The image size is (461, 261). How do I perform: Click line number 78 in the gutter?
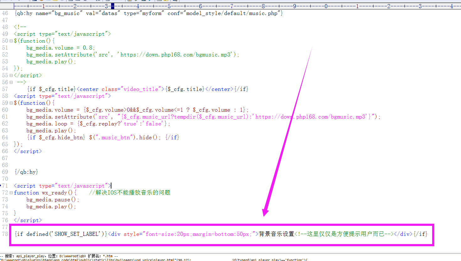(5, 234)
